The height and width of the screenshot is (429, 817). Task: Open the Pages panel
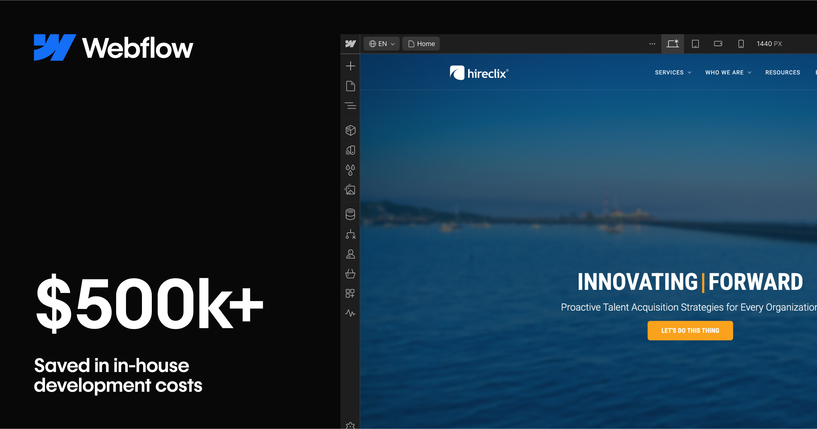point(350,86)
